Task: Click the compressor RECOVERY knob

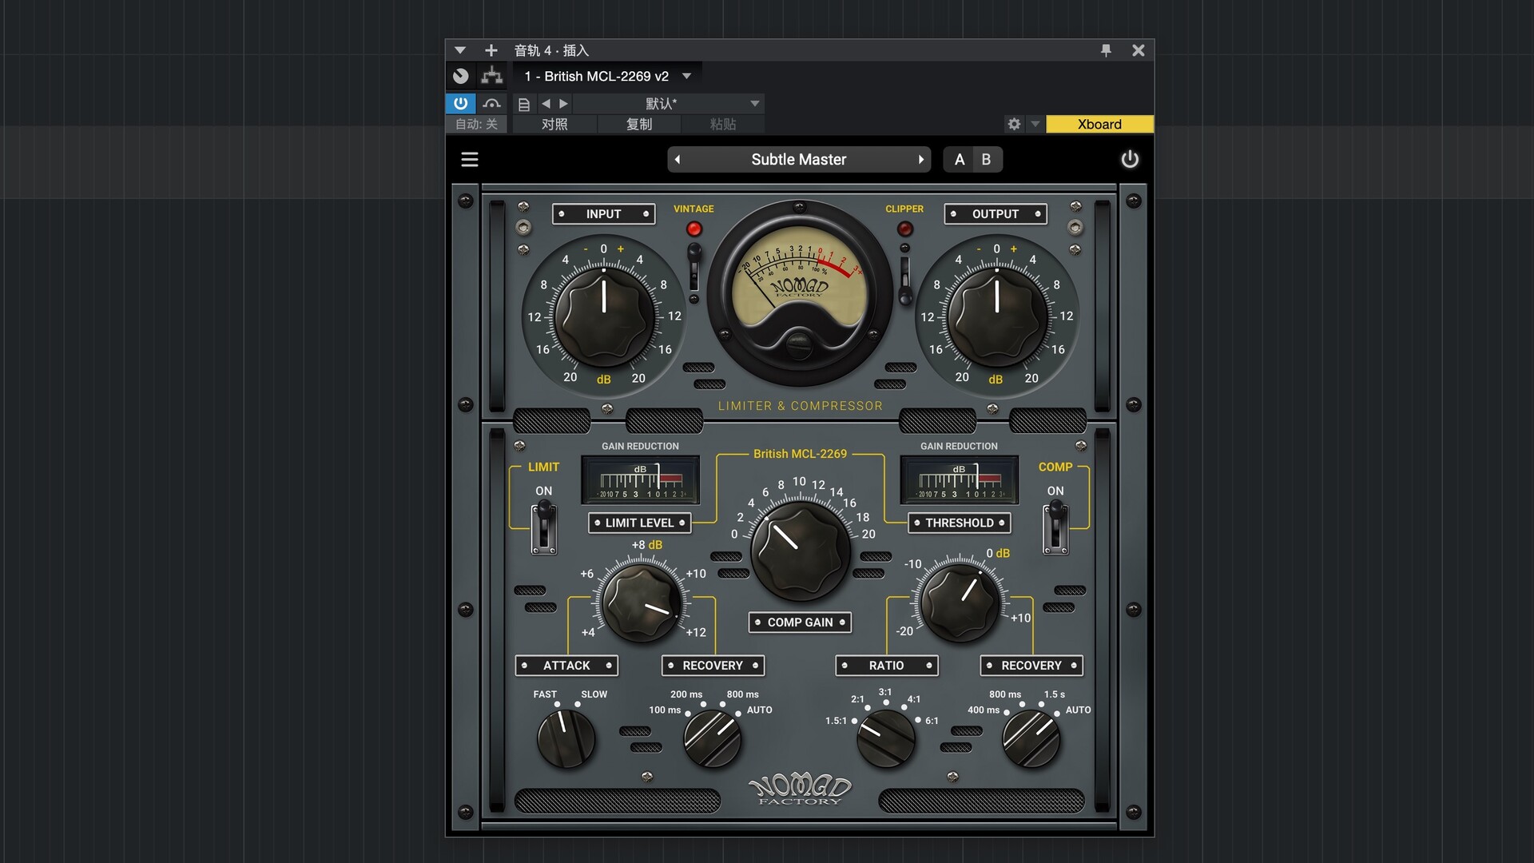Action: 1031,738
